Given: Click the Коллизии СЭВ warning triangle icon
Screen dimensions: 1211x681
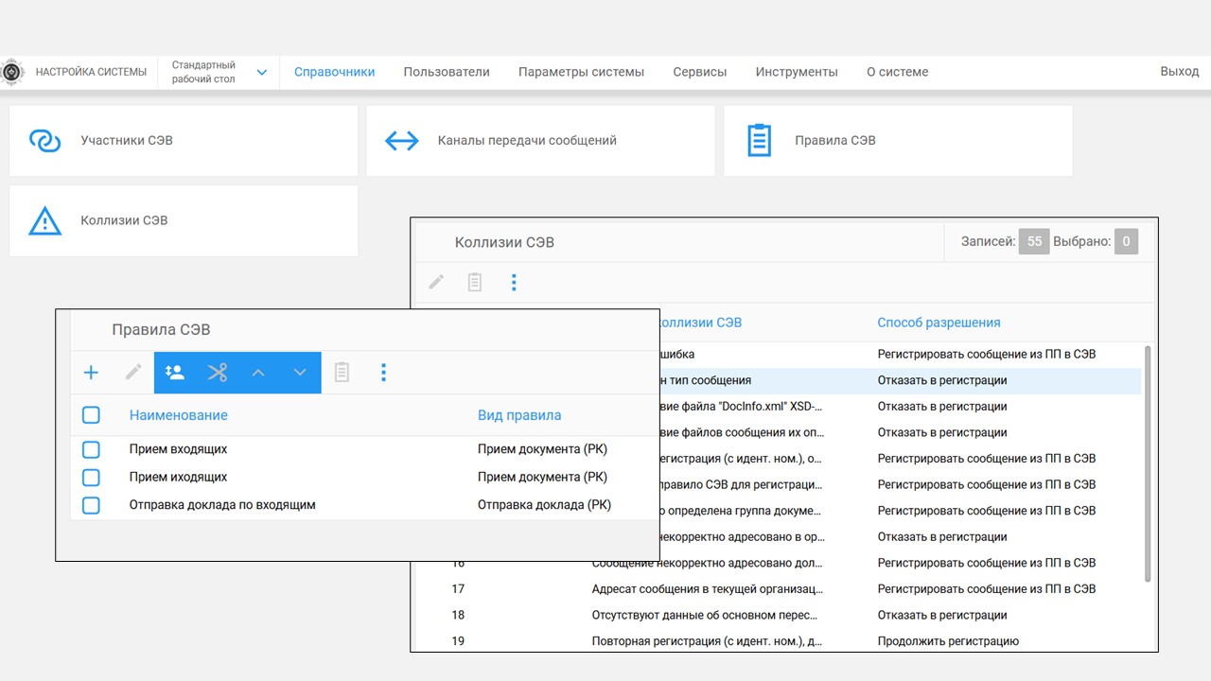Looking at the screenshot, I should tap(44, 221).
